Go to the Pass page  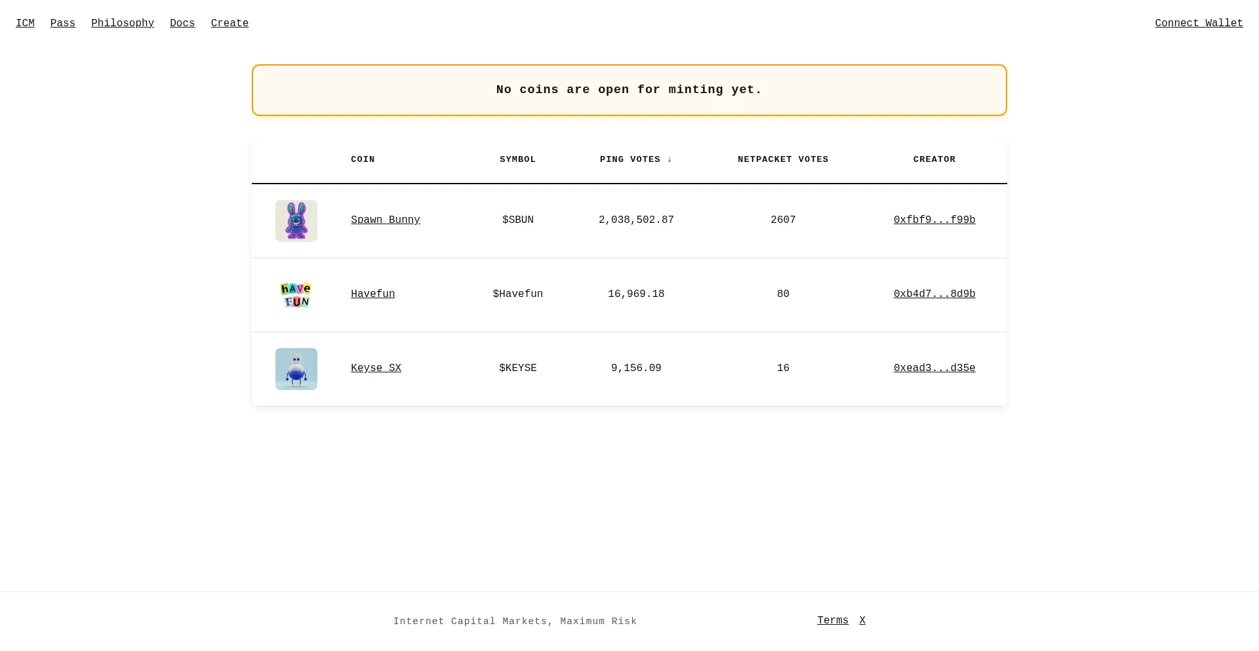tap(63, 24)
